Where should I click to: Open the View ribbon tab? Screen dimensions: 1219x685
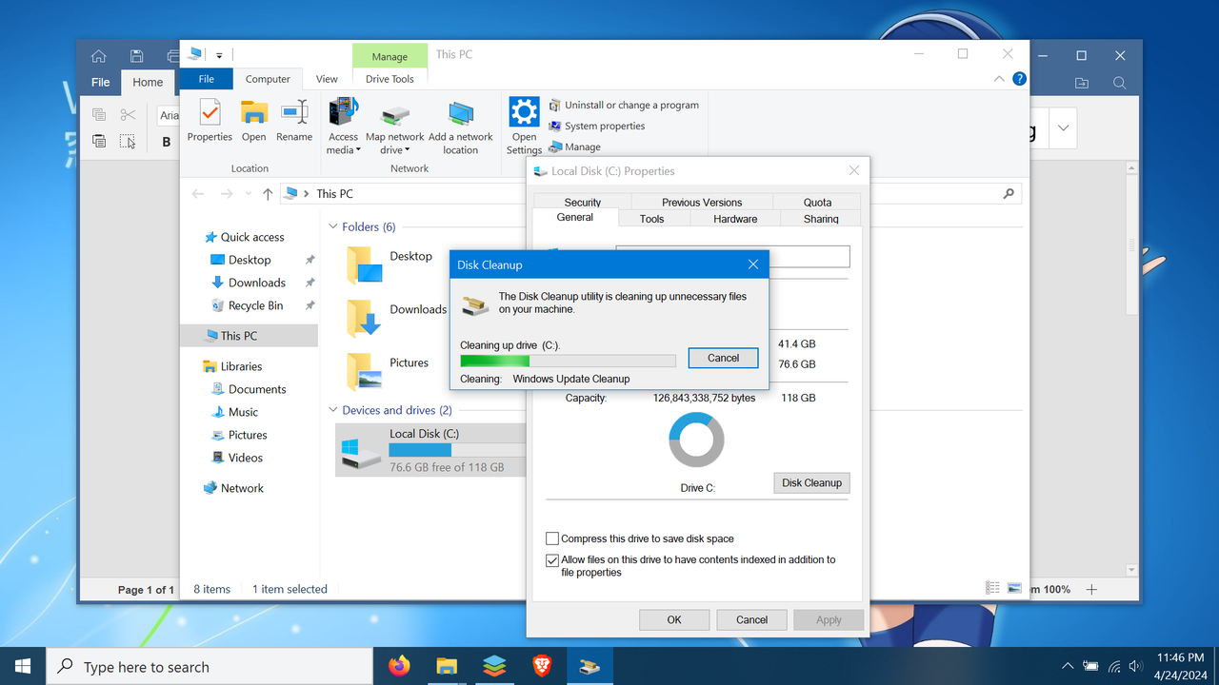click(327, 79)
